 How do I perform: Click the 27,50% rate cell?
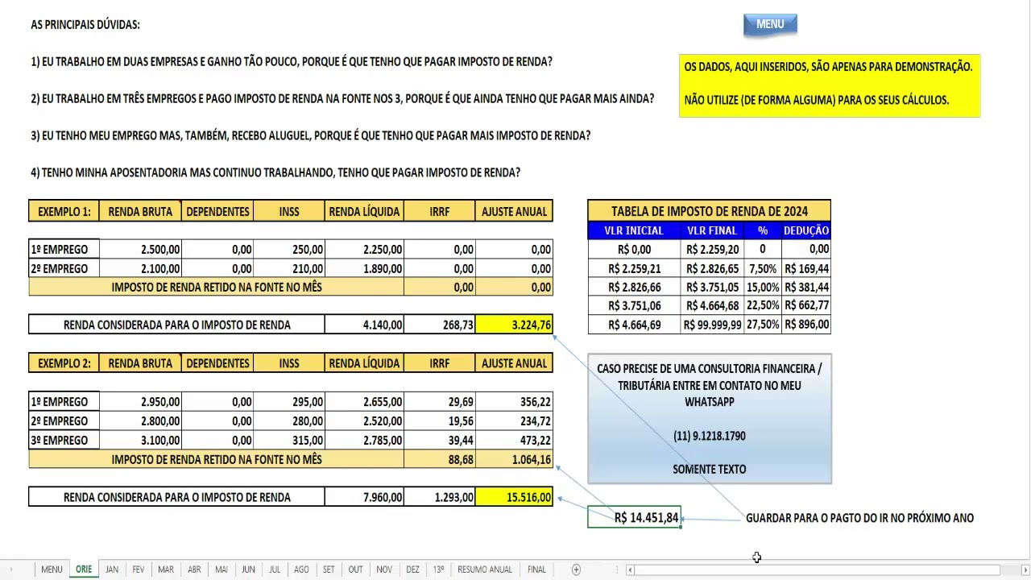pyautogui.click(x=763, y=325)
